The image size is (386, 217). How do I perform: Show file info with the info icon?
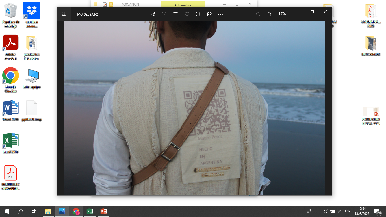(x=198, y=14)
